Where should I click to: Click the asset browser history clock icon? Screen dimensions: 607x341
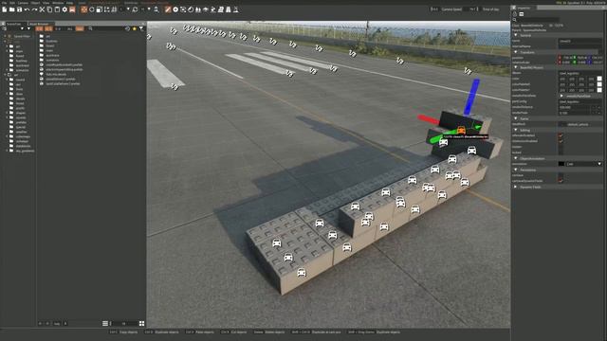pos(127,28)
